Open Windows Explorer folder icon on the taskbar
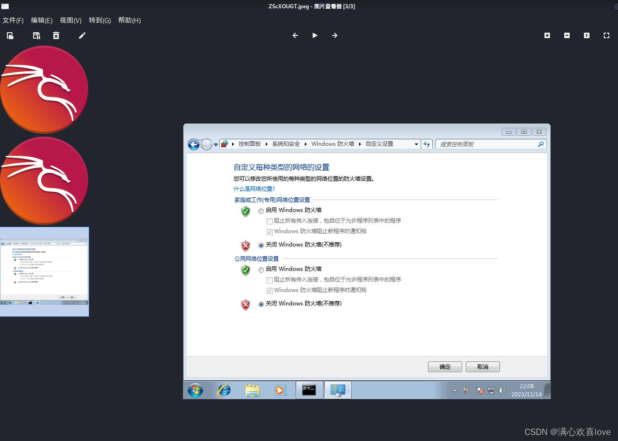This screenshot has height=441, width=618. click(252, 390)
